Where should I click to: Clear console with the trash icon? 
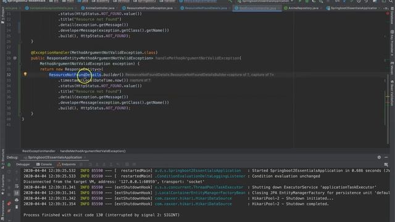[x=17, y=207]
